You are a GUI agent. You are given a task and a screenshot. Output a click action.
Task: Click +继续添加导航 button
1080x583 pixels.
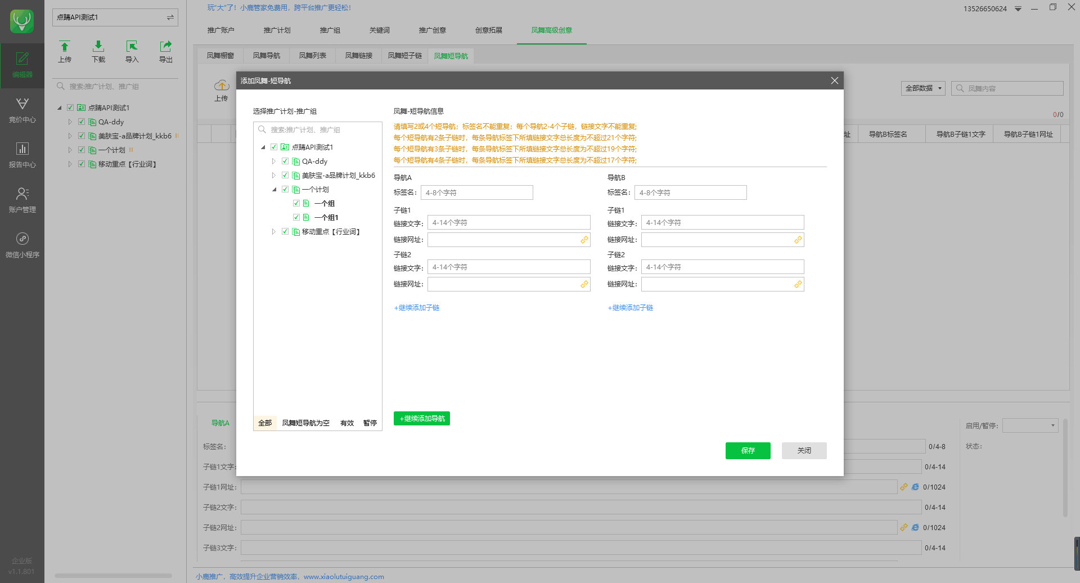(x=422, y=419)
